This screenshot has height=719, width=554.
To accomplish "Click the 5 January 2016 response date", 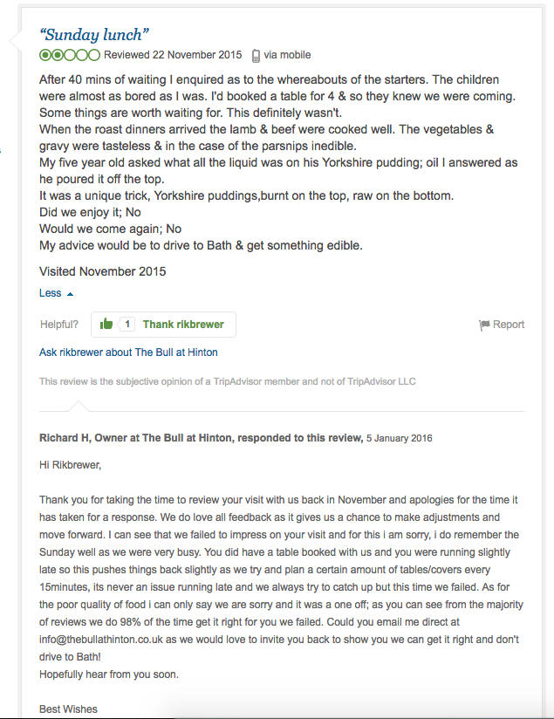I will click(399, 438).
